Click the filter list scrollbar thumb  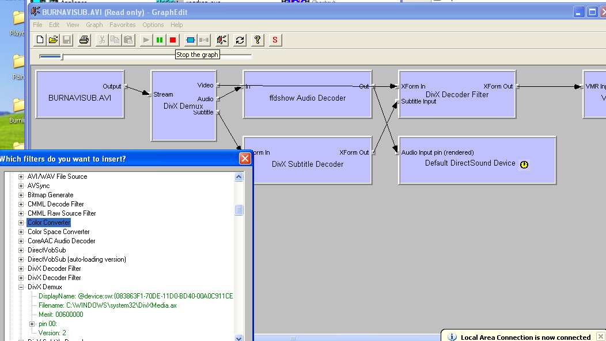point(239,210)
